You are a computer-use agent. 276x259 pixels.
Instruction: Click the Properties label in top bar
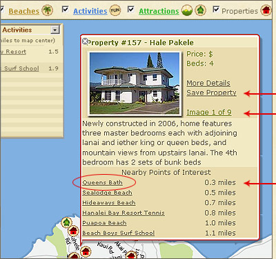pos(239,11)
